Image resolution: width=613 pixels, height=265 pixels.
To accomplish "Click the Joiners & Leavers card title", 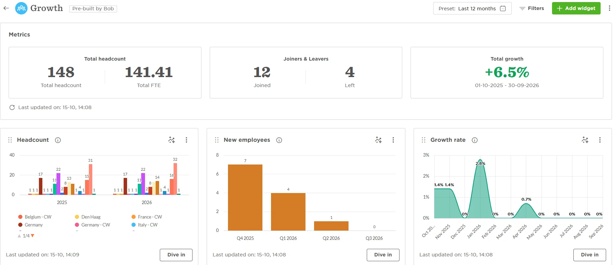I will click(306, 59).
